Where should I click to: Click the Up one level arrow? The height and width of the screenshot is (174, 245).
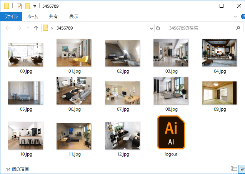tap(36, 28)
